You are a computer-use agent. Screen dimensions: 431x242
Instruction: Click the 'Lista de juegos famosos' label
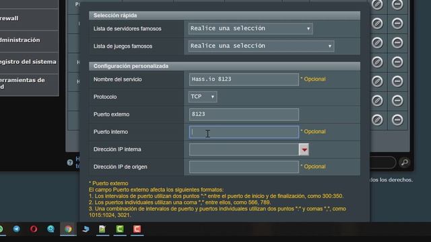pyautogui.click(x=123, y=46)
